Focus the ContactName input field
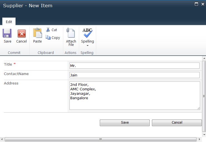Viewport: 206px width, 142px height. [134, 75]
